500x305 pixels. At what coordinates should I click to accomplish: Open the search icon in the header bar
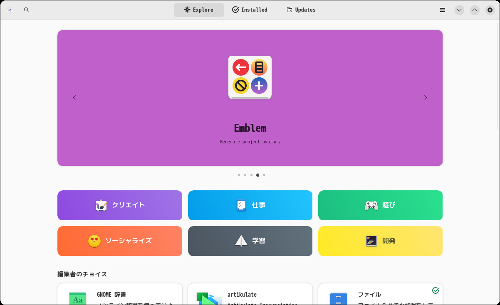click(26, 10)
